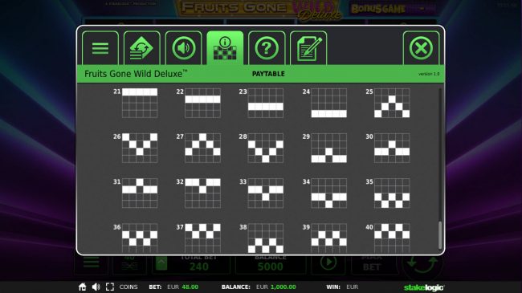This screenshot has width=522, height=293.
Task: Click the spin arrows button
Action: click(422, 265)
